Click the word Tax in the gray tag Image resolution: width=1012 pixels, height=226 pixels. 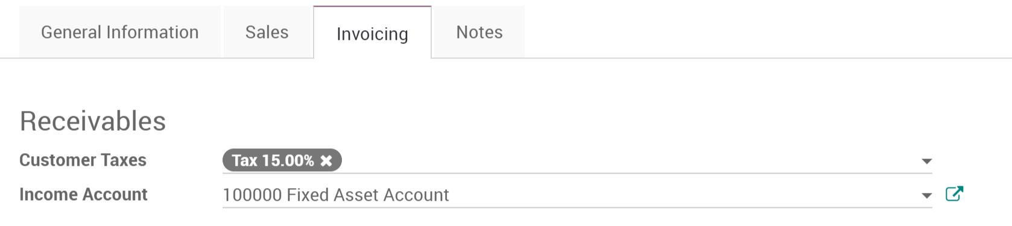click(245, 160)
